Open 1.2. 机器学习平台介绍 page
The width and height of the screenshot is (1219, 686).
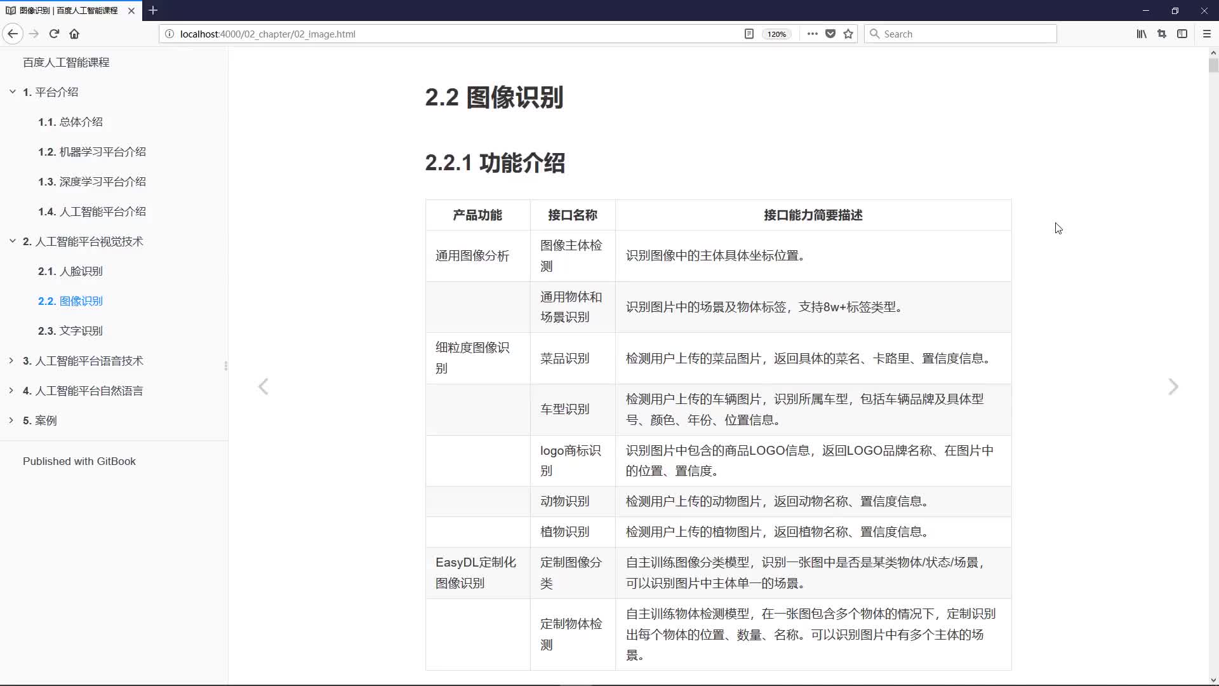[x=92, y=152]
